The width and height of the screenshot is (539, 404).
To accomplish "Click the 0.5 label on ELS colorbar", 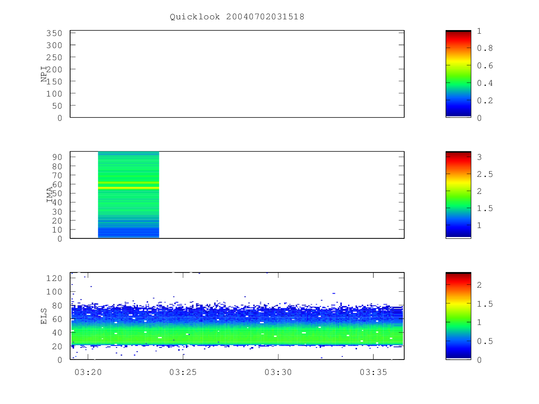I will tap(485, 341).
